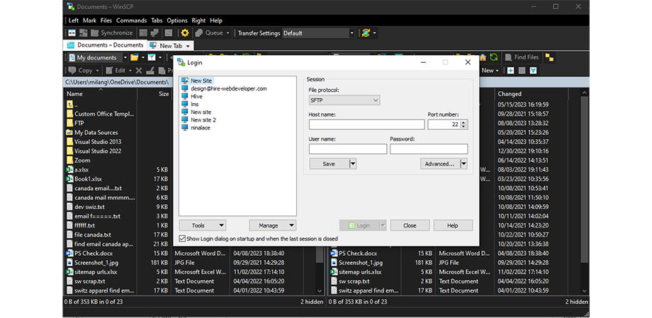Expand the Save button dropdown arrow
This screenshot has height=318, width=652.
click(353, 164)
